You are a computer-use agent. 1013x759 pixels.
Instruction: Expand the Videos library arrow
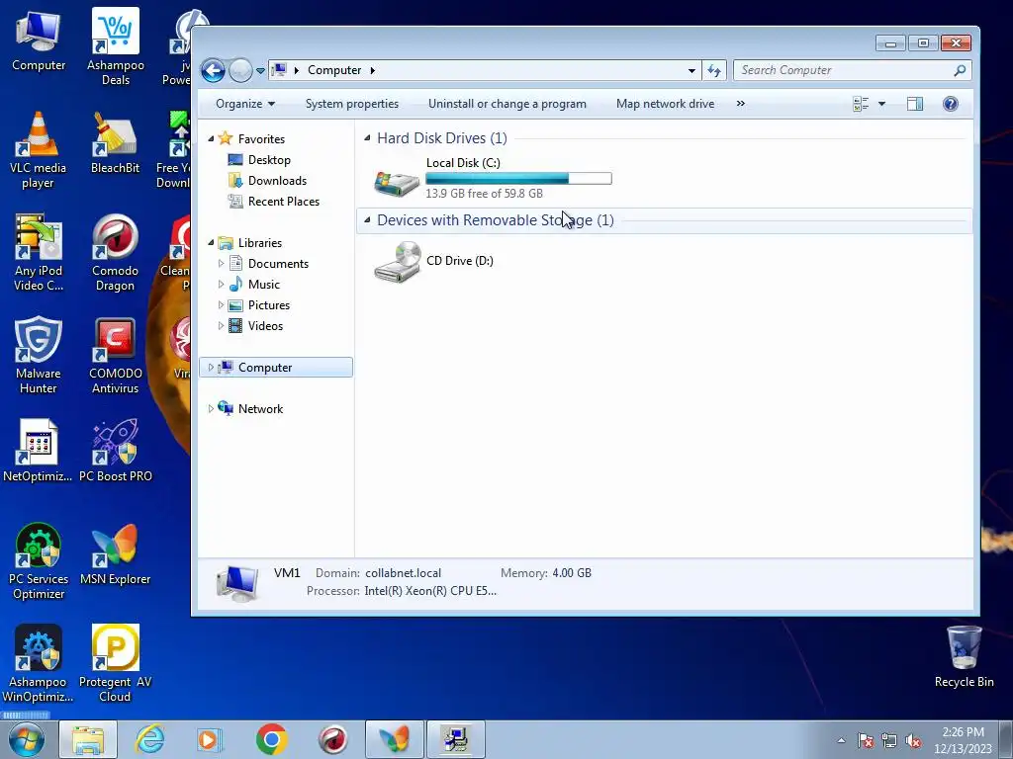[221, 326]
